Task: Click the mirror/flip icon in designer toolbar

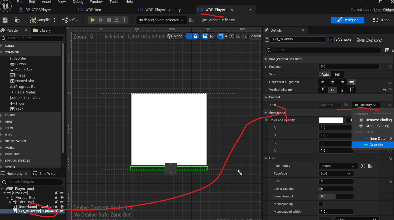Action: pos(244,36)
